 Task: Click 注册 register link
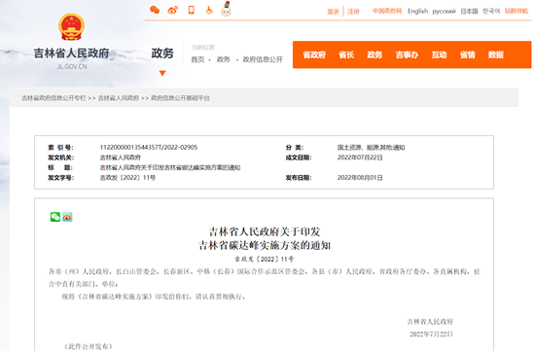pyautogui.click(x=353, y=12)
